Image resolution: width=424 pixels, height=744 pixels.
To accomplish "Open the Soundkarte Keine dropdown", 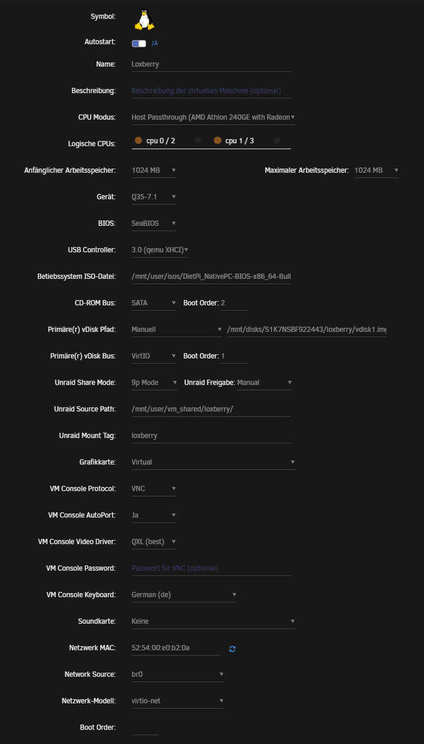I will pyautogui.click(x=213, y=621).
